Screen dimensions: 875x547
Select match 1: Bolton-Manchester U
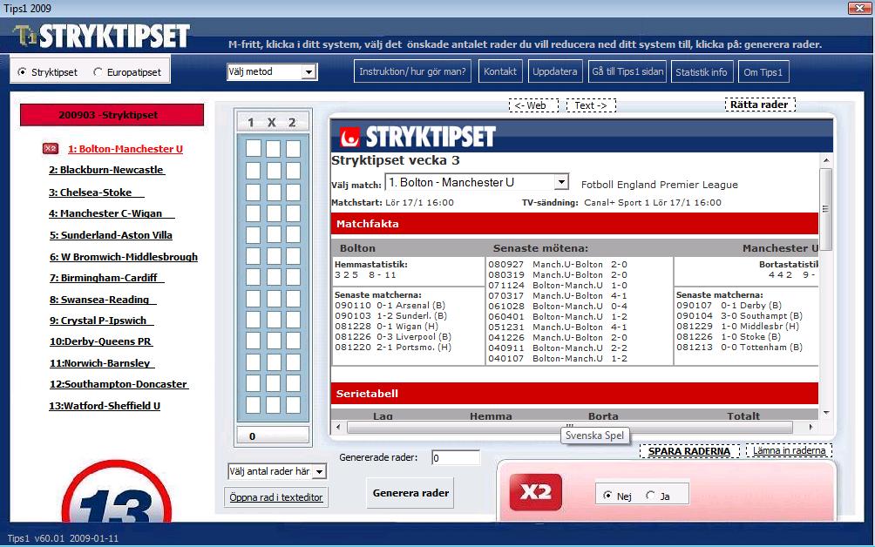click(125, 149)
